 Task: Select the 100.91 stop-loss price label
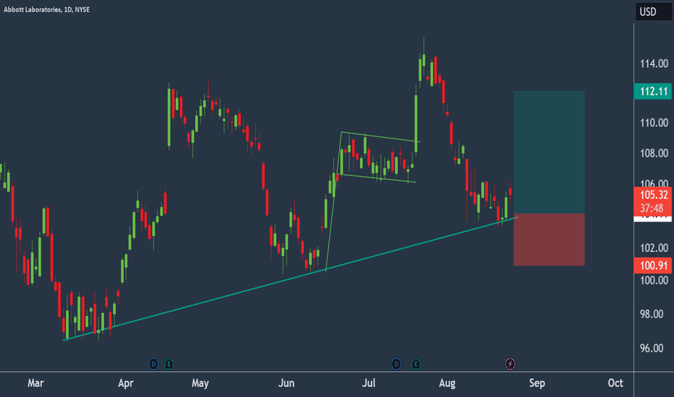click(653, 265)
